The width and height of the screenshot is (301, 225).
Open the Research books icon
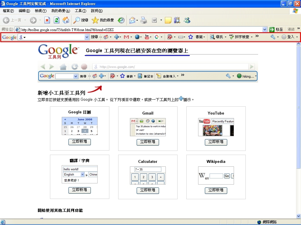177,20
